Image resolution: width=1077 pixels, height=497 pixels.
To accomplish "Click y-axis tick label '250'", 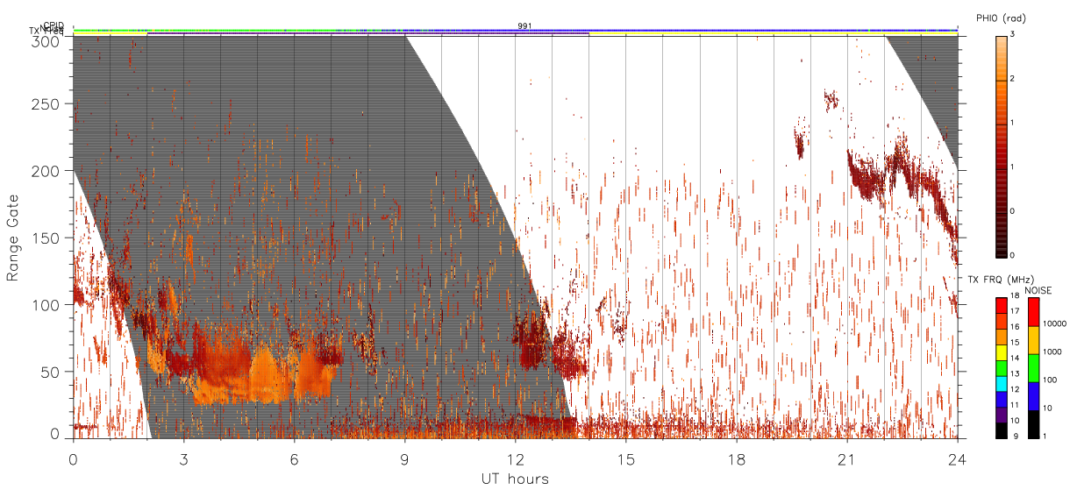I will [x=46, y=103].
